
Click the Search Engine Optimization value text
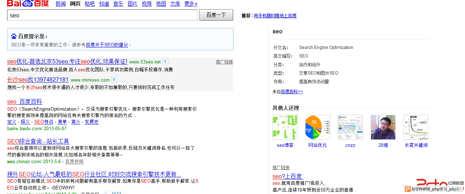click(x=326, y=48)
